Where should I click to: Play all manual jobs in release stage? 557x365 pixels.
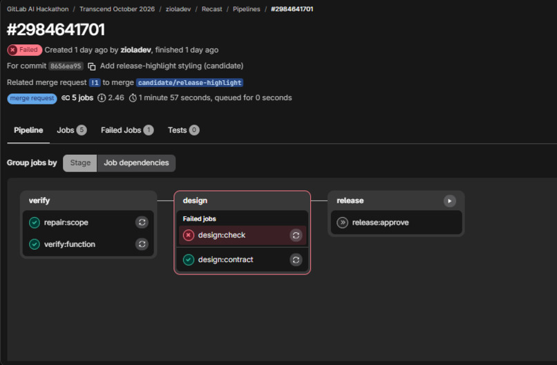click(x=449, y=200)
